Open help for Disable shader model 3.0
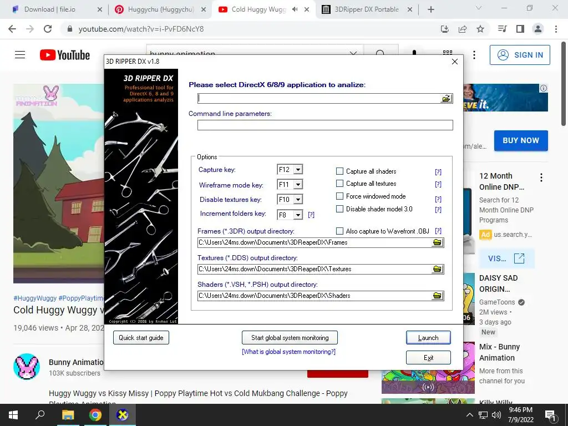Image resolution: width=568 pixels, height=426 pixels. (438, 210)
